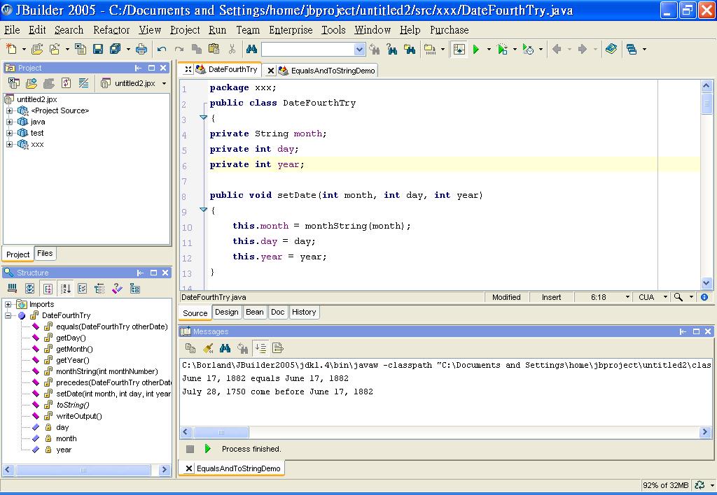The height and width of the screenshot is (495, 717).
Task: Click the Save (floppy disk) icon
Action: (x=98, y=49)
